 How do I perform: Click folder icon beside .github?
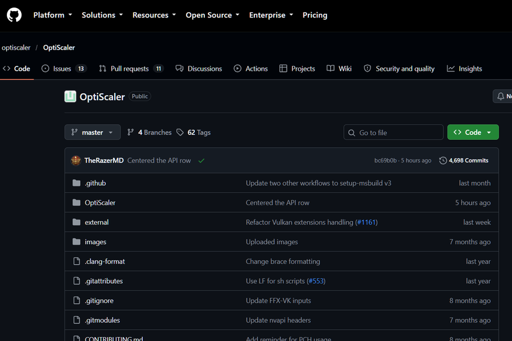point(76,183)
